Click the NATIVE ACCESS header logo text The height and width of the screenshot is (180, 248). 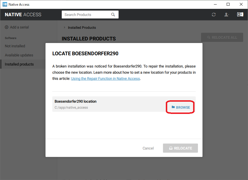23,15
